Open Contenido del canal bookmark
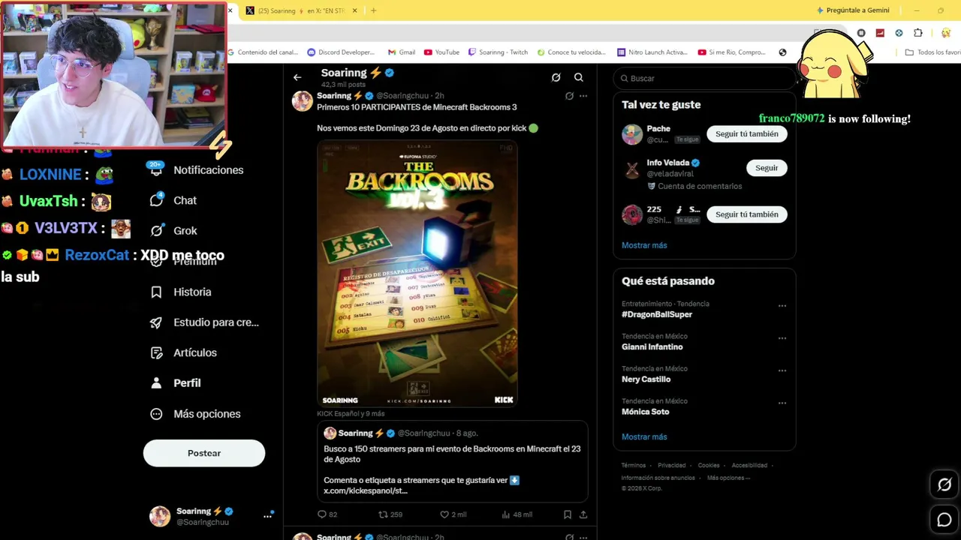The image size is (961, 540). coord(264,52)
